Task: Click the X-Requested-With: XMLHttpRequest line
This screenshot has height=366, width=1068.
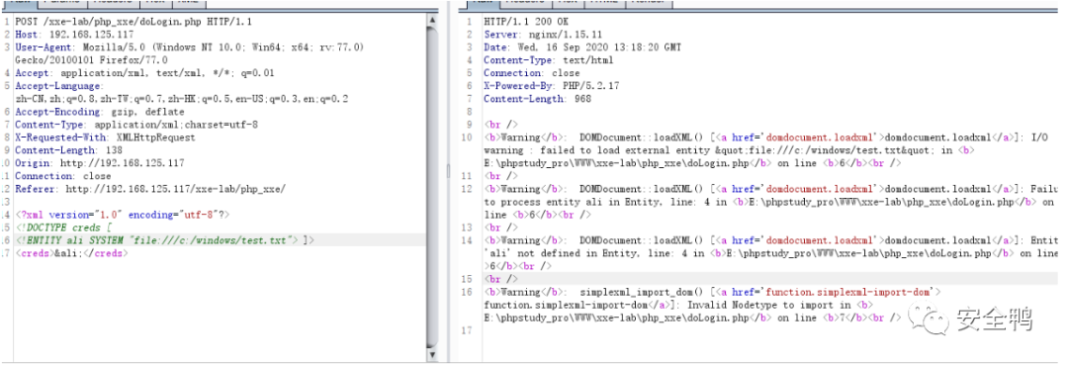Action: pyautogui.click(x=105, y=137)
